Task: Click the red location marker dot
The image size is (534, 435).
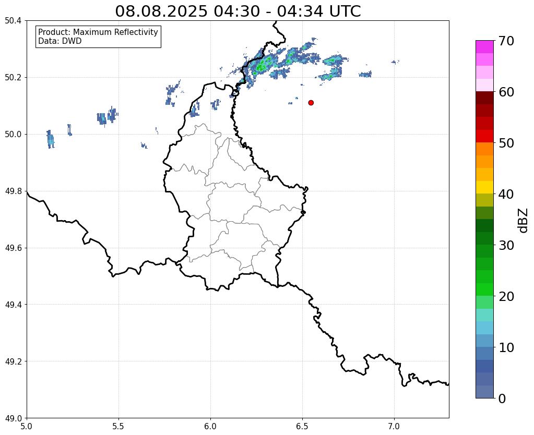Action: click(311, 102)
